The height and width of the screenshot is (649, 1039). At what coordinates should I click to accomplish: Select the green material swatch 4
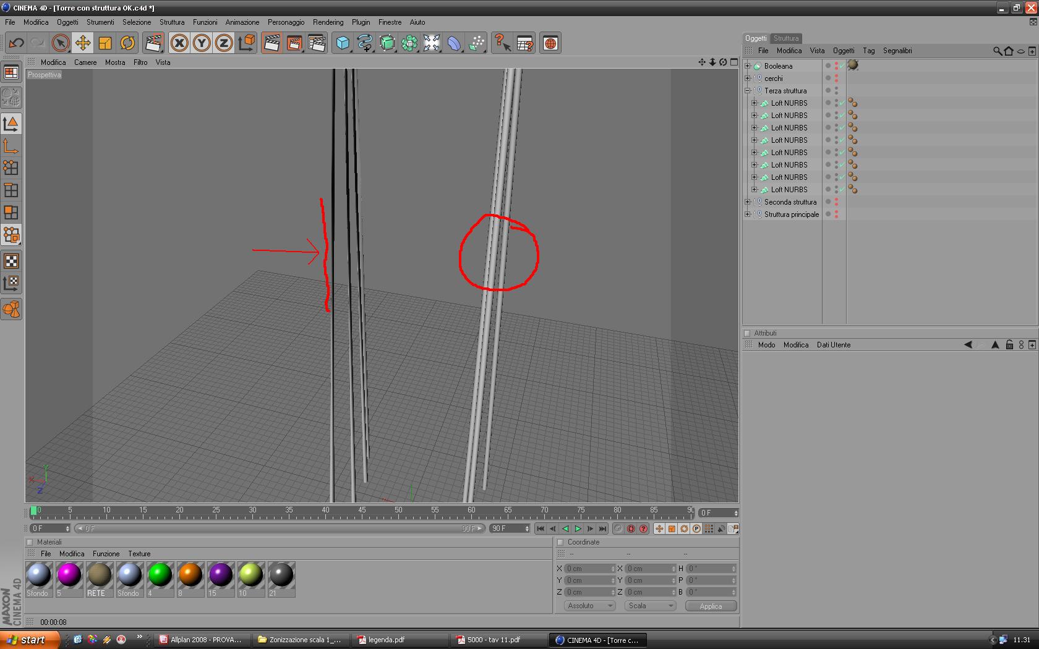coord(160,579)
